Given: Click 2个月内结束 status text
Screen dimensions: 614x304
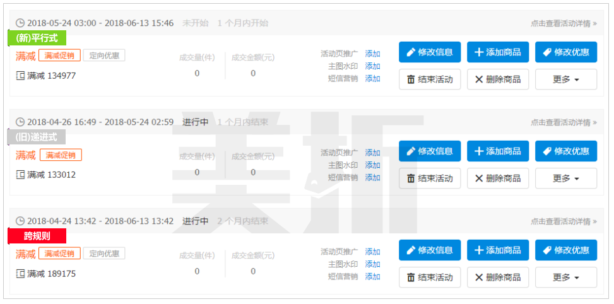Looking at the screenshot, I should [x=243, y=221].
